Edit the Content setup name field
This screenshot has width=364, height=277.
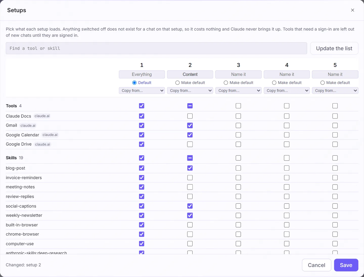point(190,74)
